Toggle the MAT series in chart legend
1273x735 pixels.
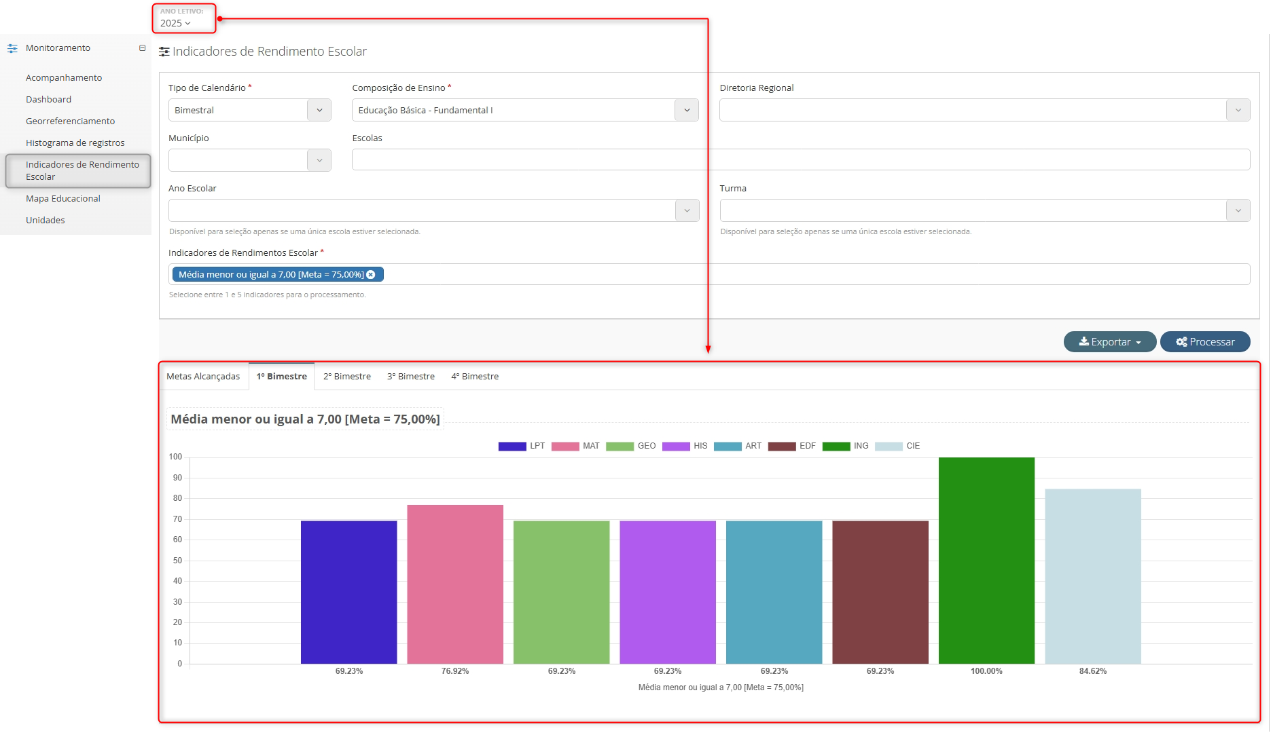tap(575, 447)
